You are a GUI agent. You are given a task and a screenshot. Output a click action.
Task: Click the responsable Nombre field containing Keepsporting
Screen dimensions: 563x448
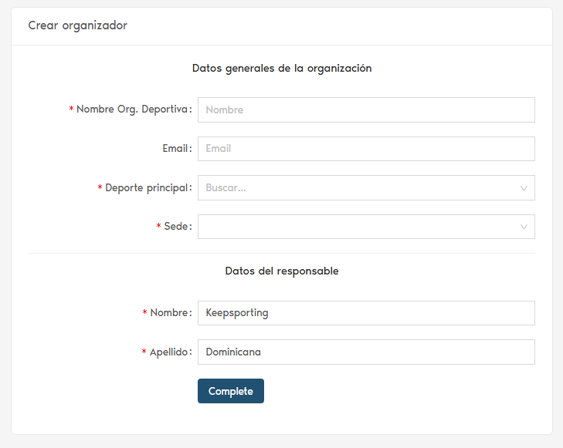pyautogui.click(x=366, y=313)
